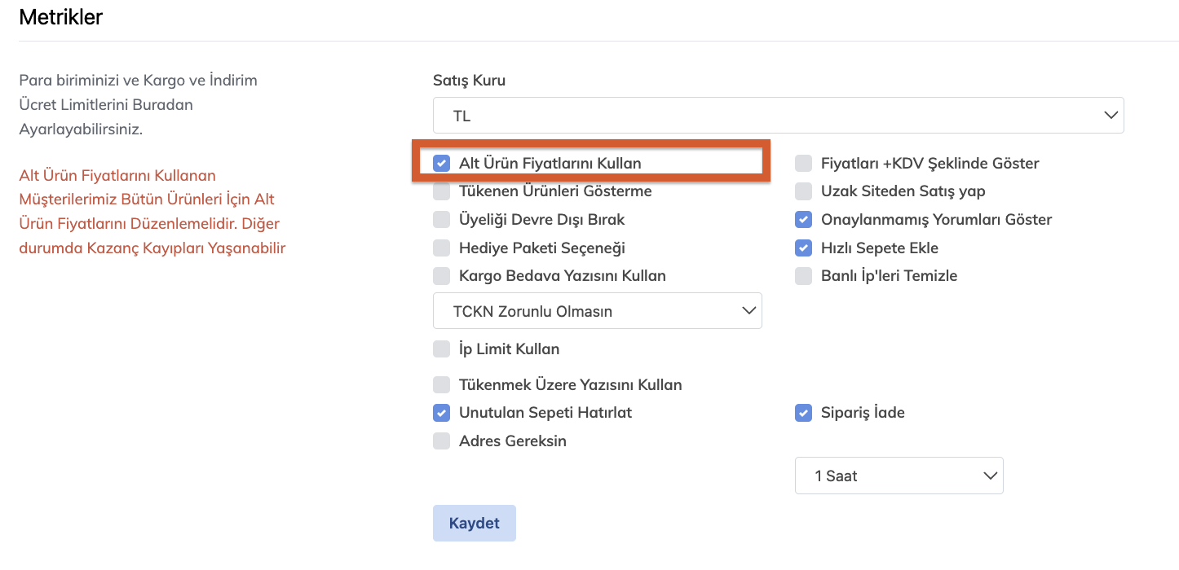Uncheck Alt Ürün Fiyatlarını Kullan checkbox
Image resolution: width=1179 pixels, height=570 pixels.
pyautogui.click(x=441, y=163)
